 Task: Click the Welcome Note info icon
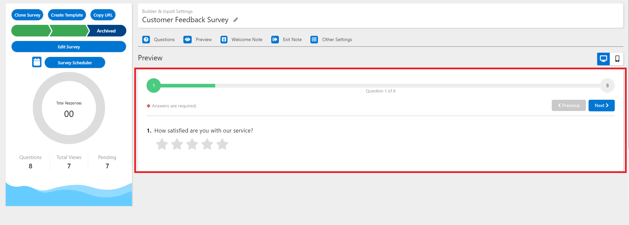pos(224,39)
